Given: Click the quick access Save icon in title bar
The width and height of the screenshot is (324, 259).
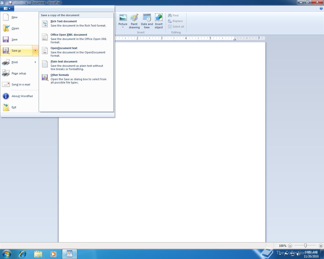Looking at the screenshot, I should pyautogui.click(x=10, y=3).
